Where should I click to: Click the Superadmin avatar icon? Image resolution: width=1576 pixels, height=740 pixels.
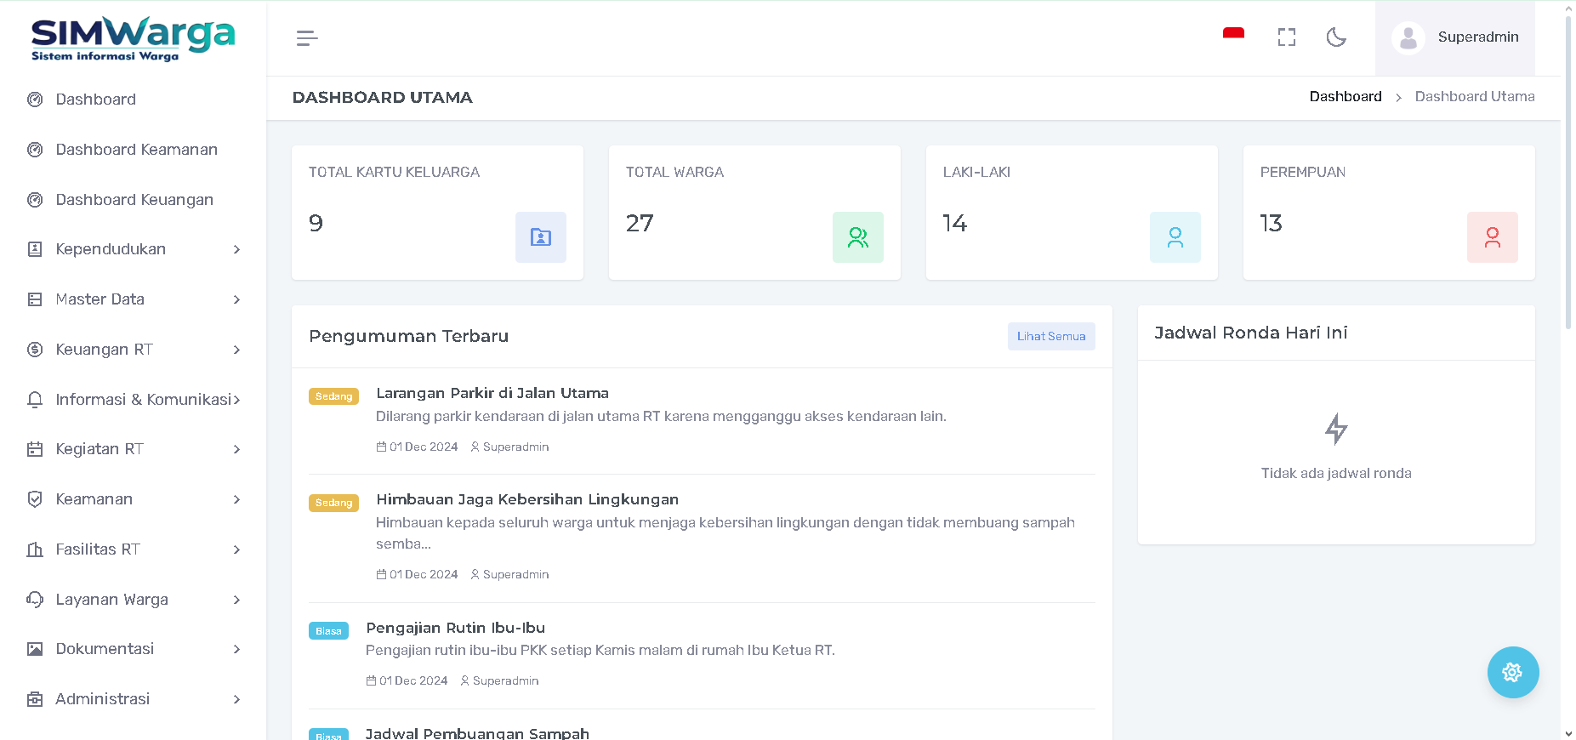[1408, 38]
